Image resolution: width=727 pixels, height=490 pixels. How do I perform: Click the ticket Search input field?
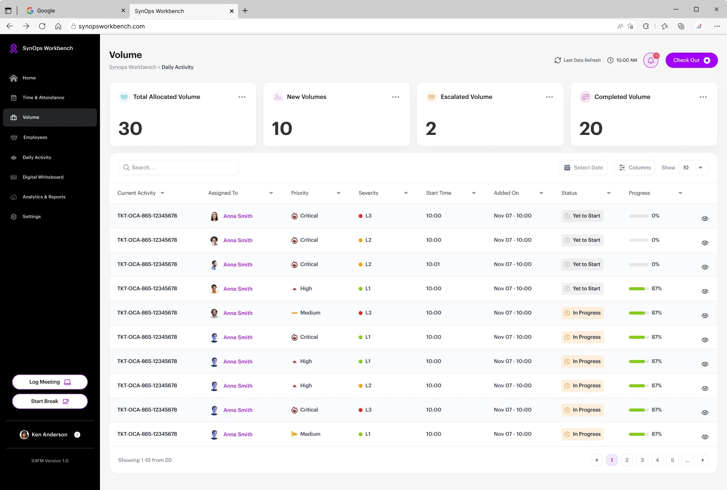179,168
